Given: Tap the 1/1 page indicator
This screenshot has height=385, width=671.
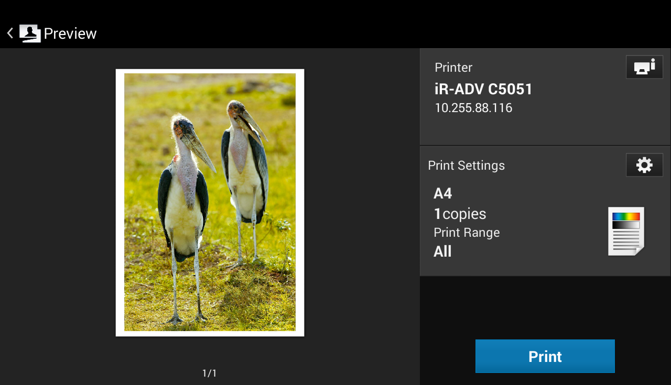Looking at the screenshot, I should point(209,373).
